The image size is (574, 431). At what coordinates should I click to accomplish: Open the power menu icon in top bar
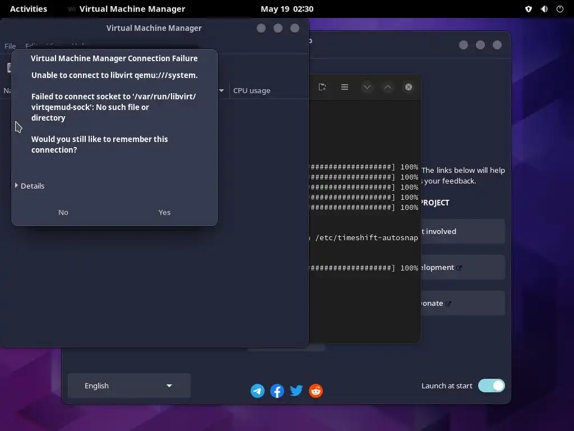[x=560, y=9]
